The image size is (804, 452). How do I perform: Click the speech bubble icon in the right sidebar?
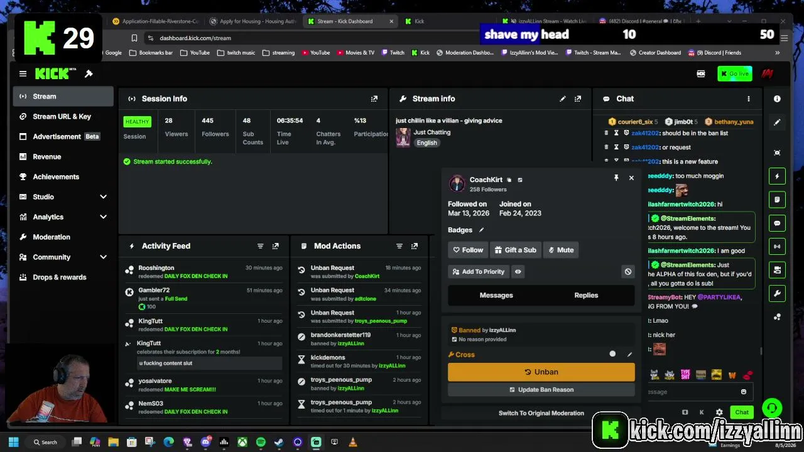coord(777,223)
